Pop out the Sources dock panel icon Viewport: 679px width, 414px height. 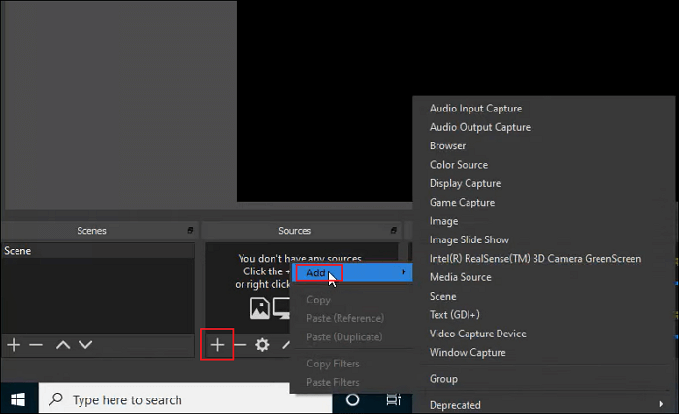tap(394, 231)
